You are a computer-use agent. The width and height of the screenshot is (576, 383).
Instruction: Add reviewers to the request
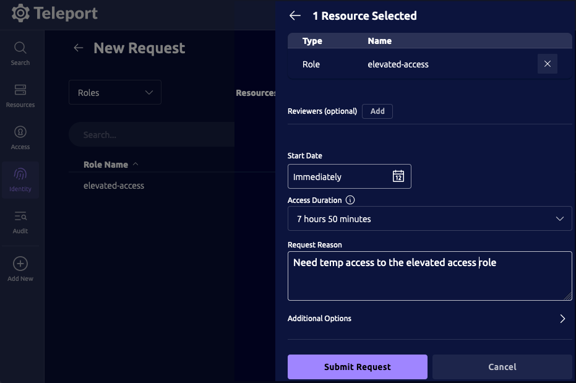coord(377,111)
